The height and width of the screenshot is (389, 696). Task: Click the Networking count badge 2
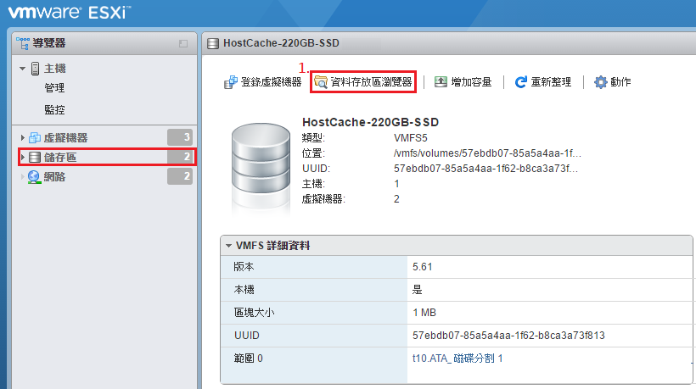(x=180, y=176)
